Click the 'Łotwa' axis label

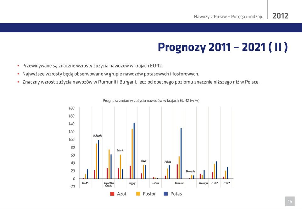[156, 183]
